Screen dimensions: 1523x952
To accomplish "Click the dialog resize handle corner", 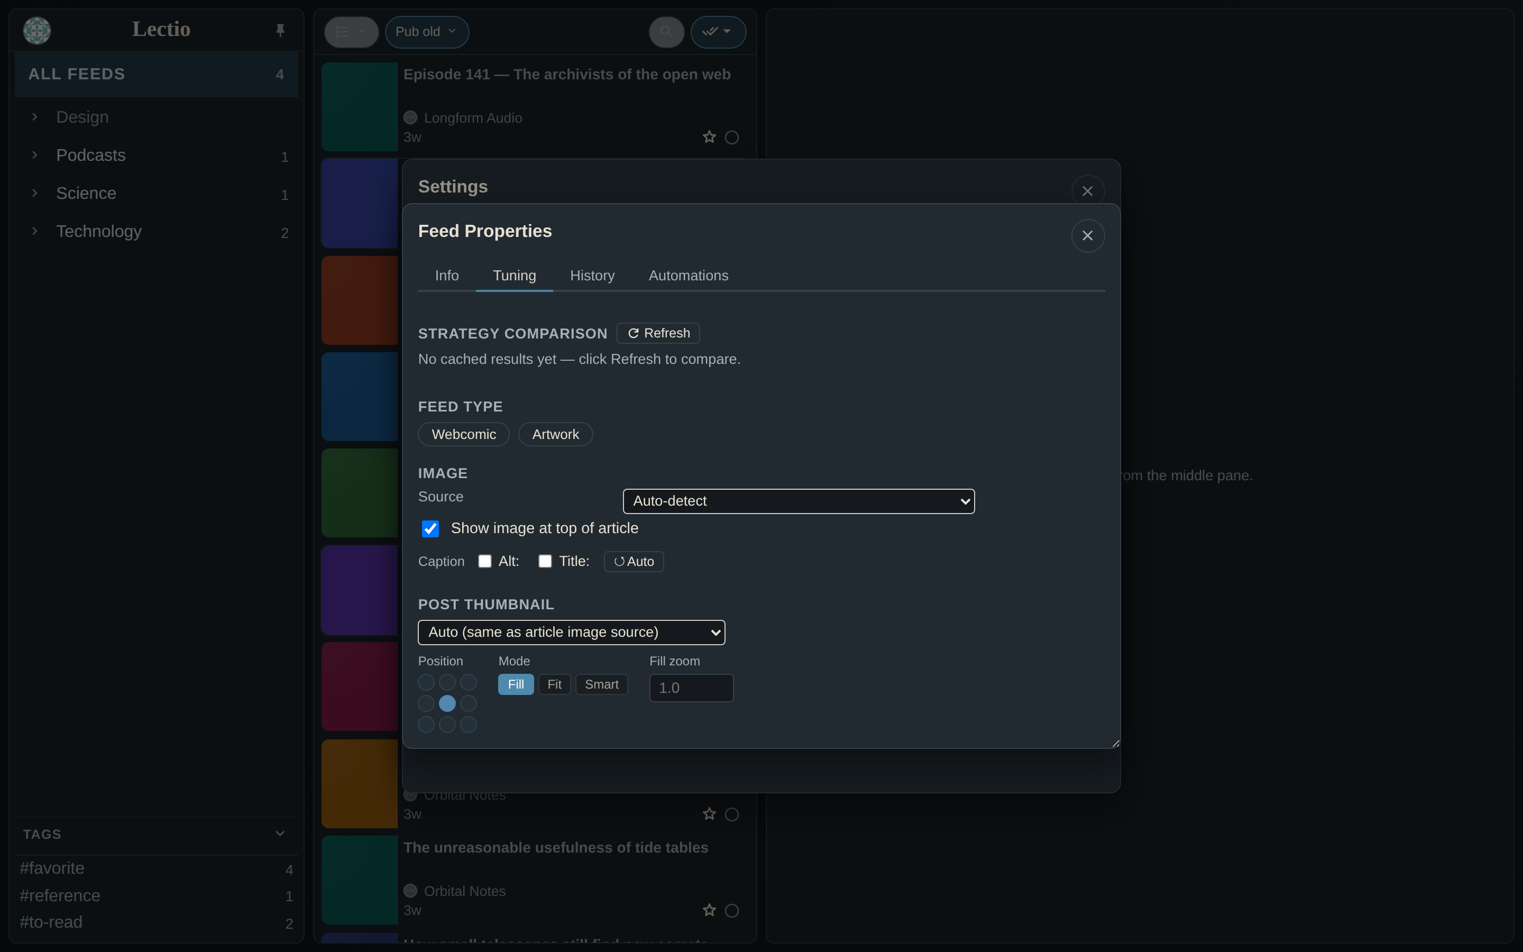I will [1115, 743].
